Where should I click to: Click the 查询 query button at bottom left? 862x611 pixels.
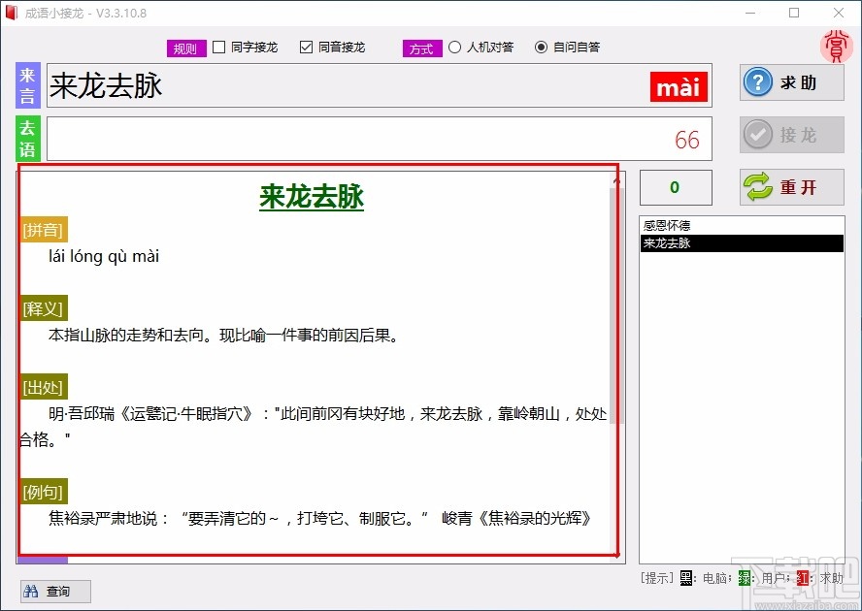54,591
